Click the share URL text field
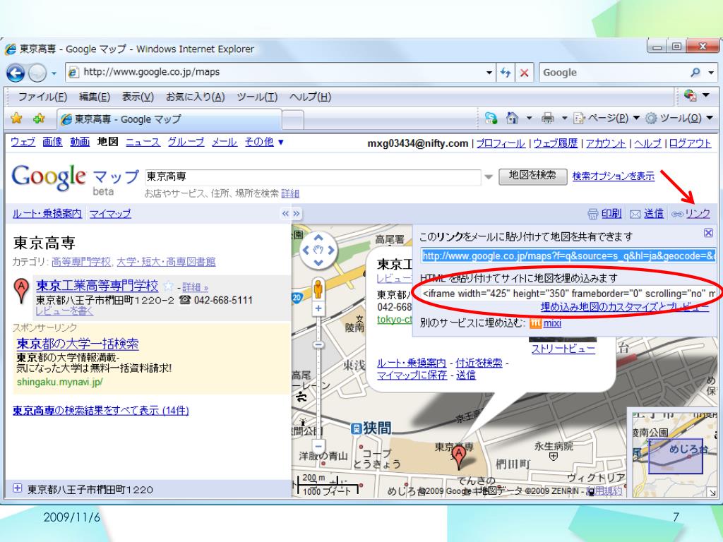 click(568, 255)
